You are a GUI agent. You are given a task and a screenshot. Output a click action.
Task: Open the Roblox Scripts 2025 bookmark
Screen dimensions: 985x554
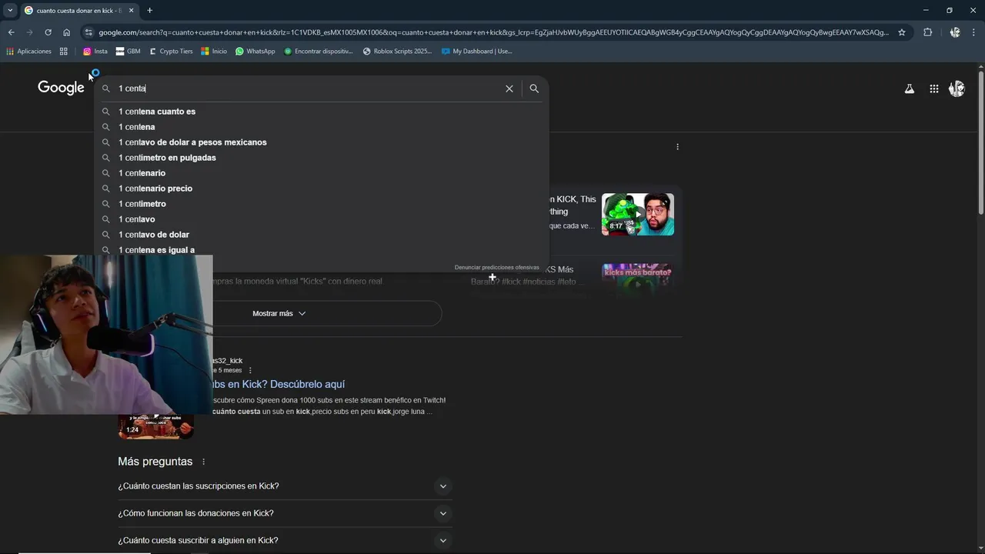coord(397,52)
